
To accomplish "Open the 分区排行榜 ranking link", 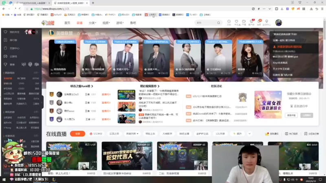I will click(x=311, y=134).
